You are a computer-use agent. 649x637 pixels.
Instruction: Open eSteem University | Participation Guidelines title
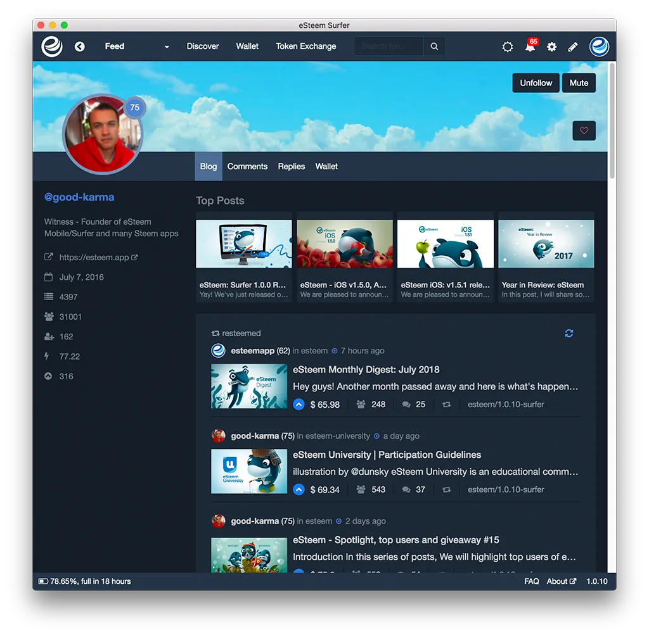coord(387,455)
